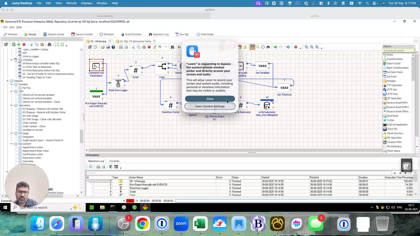Select Sql Script in Objects list
The height and width of the screenshot is (236, 420).
pyautogui.click(x=391, y=76)
